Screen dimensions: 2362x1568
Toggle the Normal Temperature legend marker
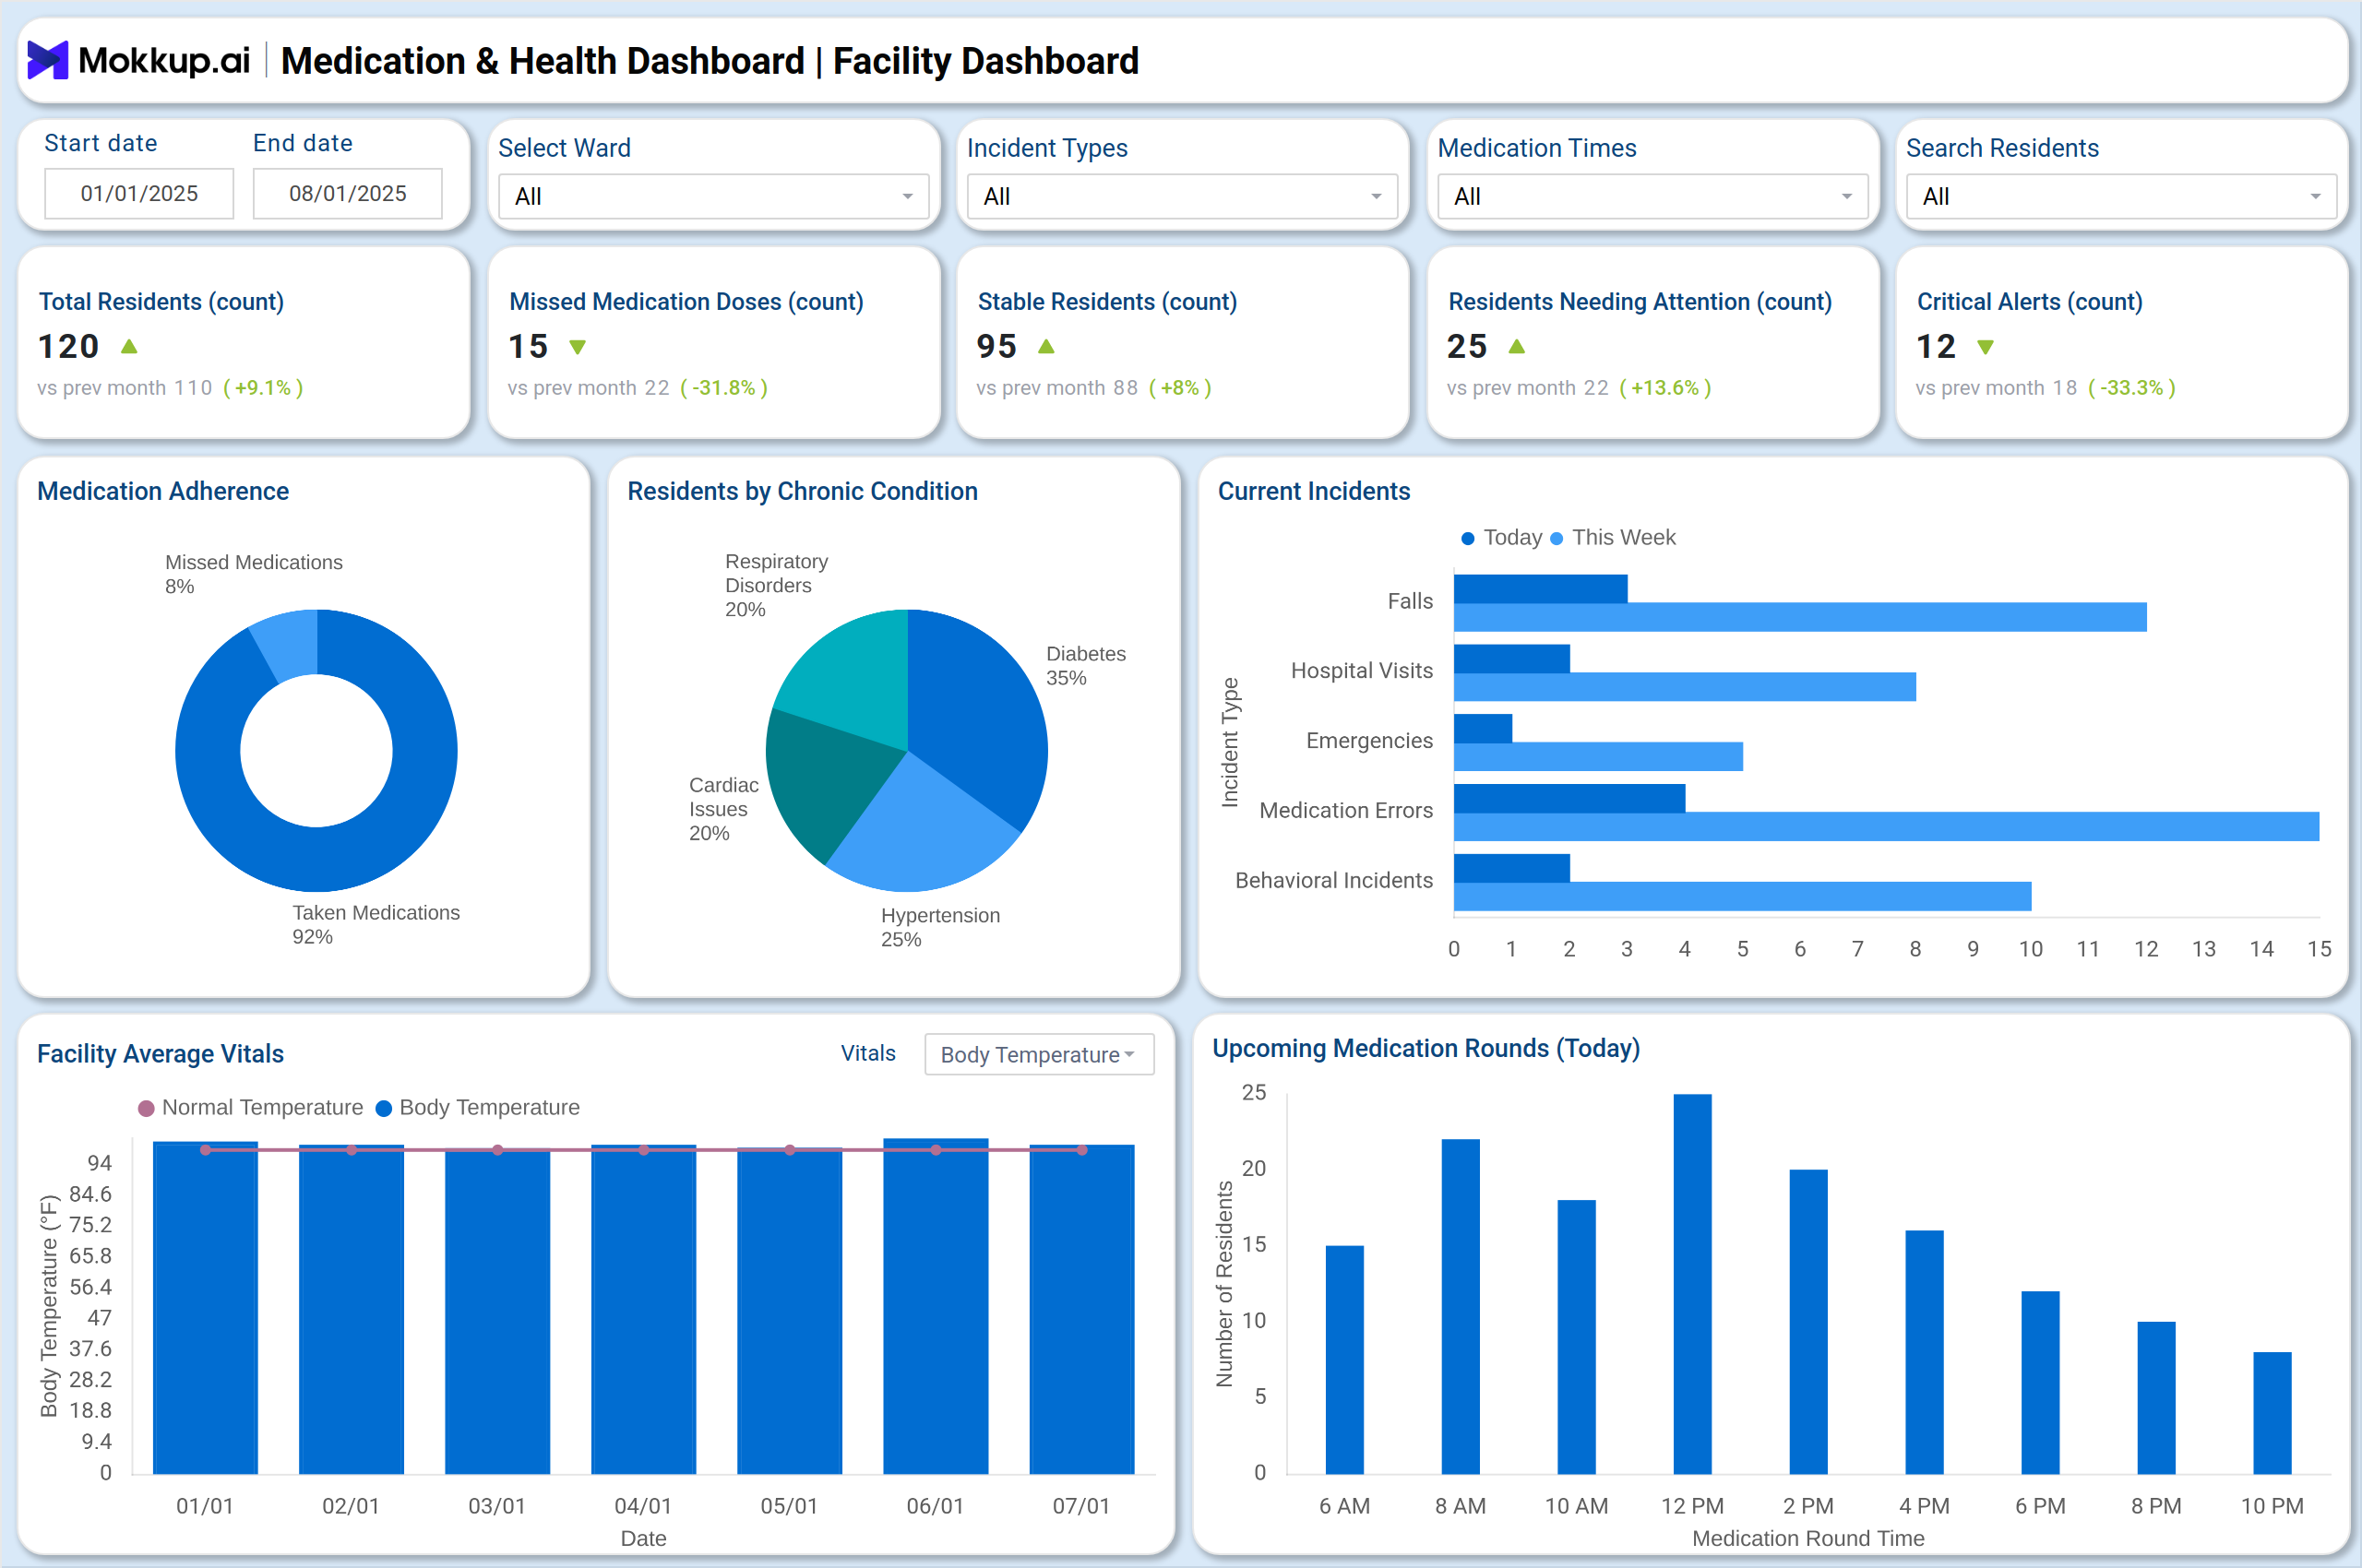pyautogui.click(x=146, y=1108)
